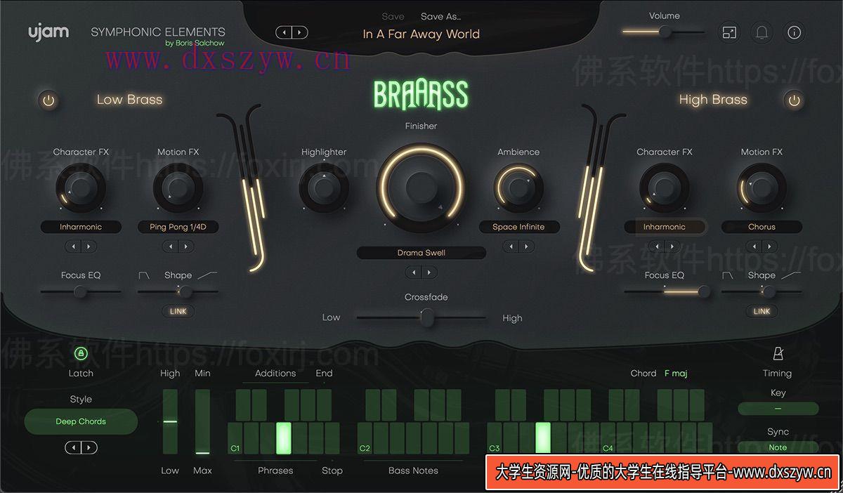The height and width of the screenshot is (493, 843).
Task: Click the Low Brass LINK button
Action: click(x=178, y=311)
